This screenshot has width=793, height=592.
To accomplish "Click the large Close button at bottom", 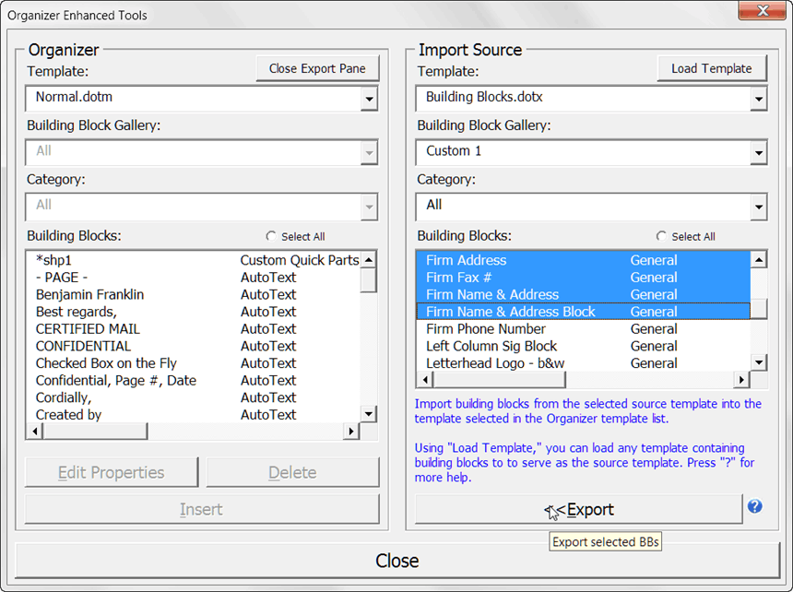I will click(x=397, y=560).
